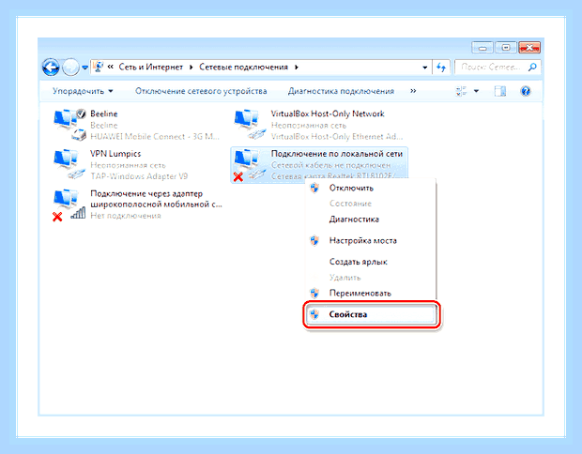Choose Переименовать in context menu
This screenshot has width=582, height=454.
click(x=371, y=293)
